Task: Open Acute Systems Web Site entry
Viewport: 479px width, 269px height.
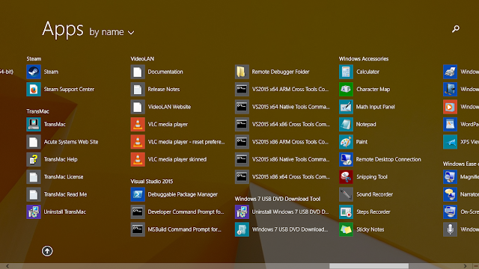Action: click(x=62, y=142)
